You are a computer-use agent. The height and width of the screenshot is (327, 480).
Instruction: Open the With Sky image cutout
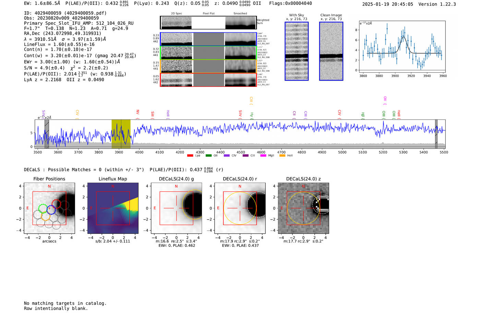click(297, 51)
